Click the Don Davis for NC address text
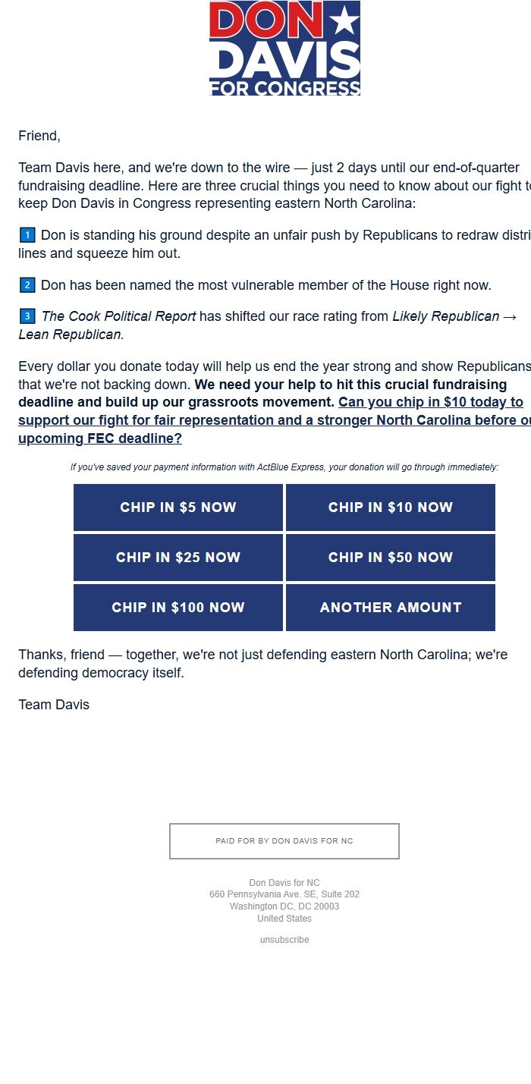531x1084 pixels. (x=284, y=882)
